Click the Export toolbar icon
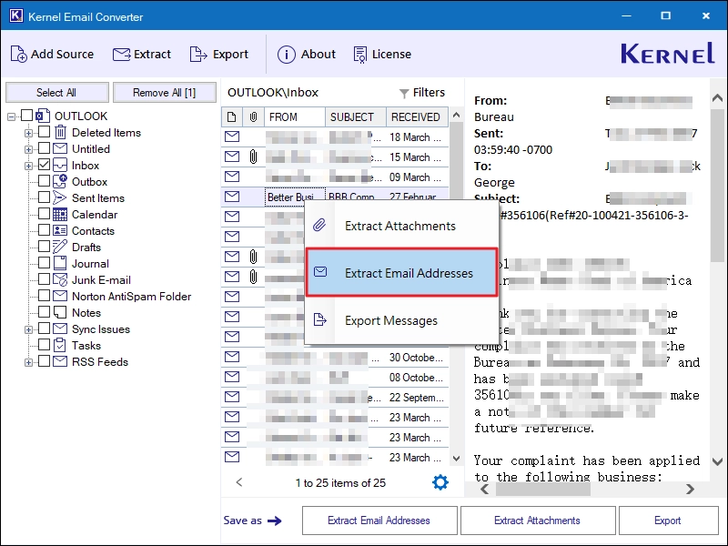The width and height of the screenshot is (728, 546). click(x=198, y=55)
